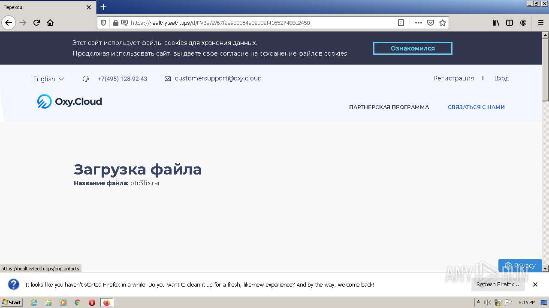Open a new tab with plus
Screen dimensions: 549x308
[x=103, y=7]
